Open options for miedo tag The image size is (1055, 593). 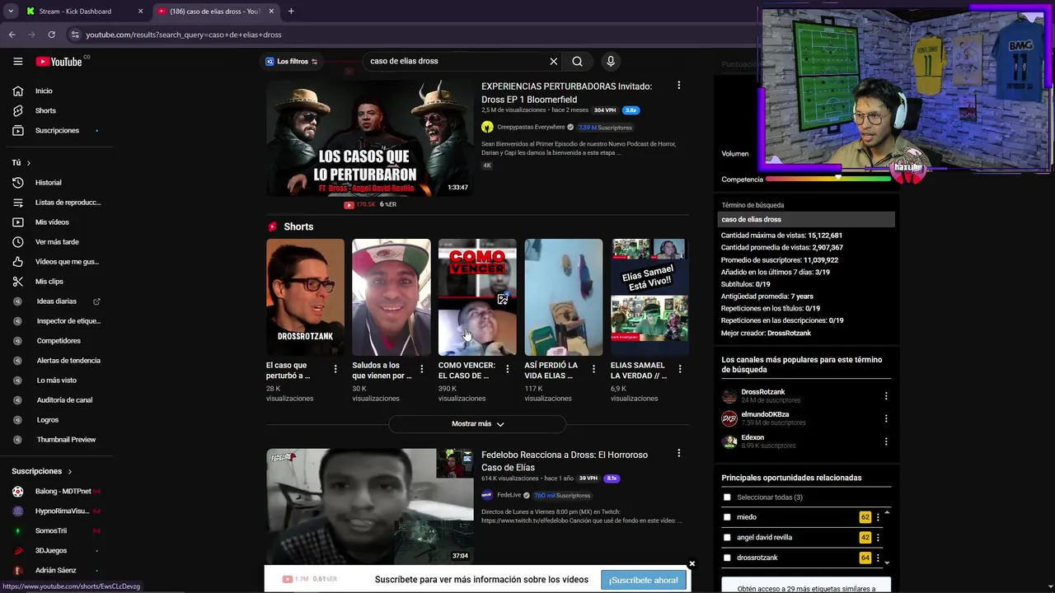[878, 517]
